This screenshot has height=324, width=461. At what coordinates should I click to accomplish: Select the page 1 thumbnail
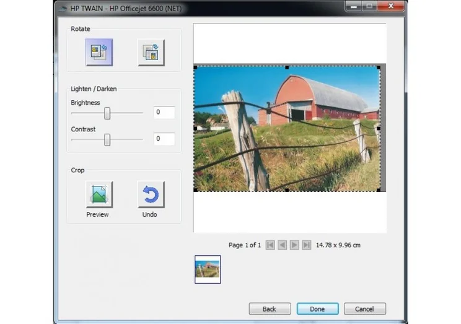pyautogui.click(x=208, y=269)
